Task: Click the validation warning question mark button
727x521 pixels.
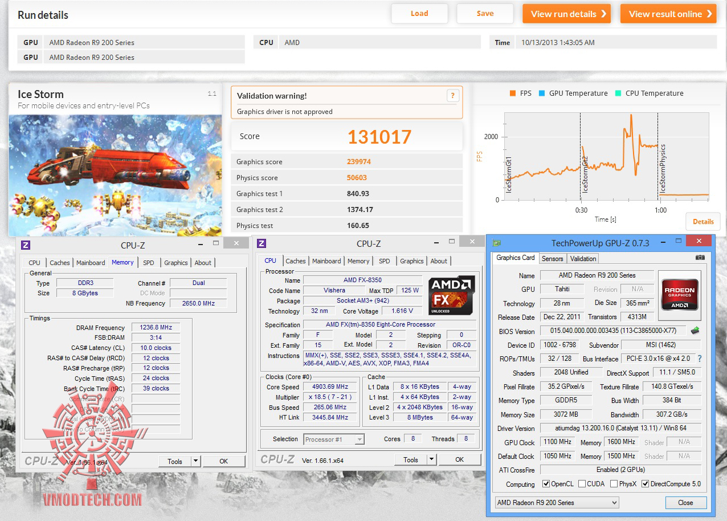Action: [x=452, y=96]
